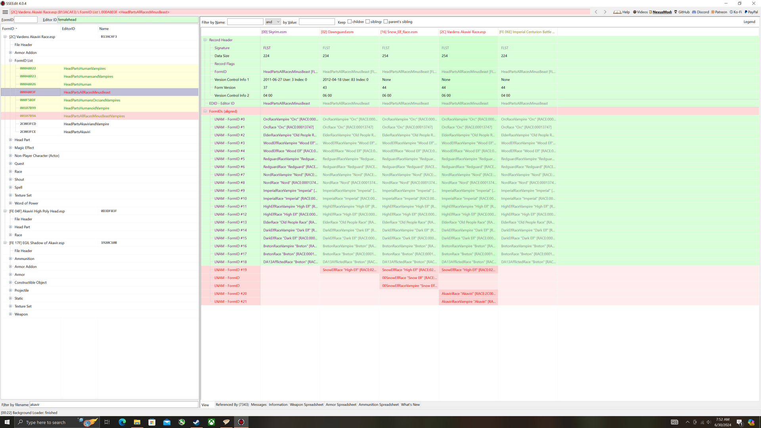
Task: Open Microsoft Store from taskbar
Action: click(152, 422)
